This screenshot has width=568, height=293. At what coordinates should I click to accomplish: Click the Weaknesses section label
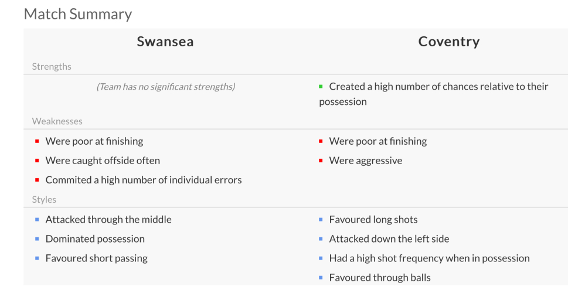coord(57,121)
